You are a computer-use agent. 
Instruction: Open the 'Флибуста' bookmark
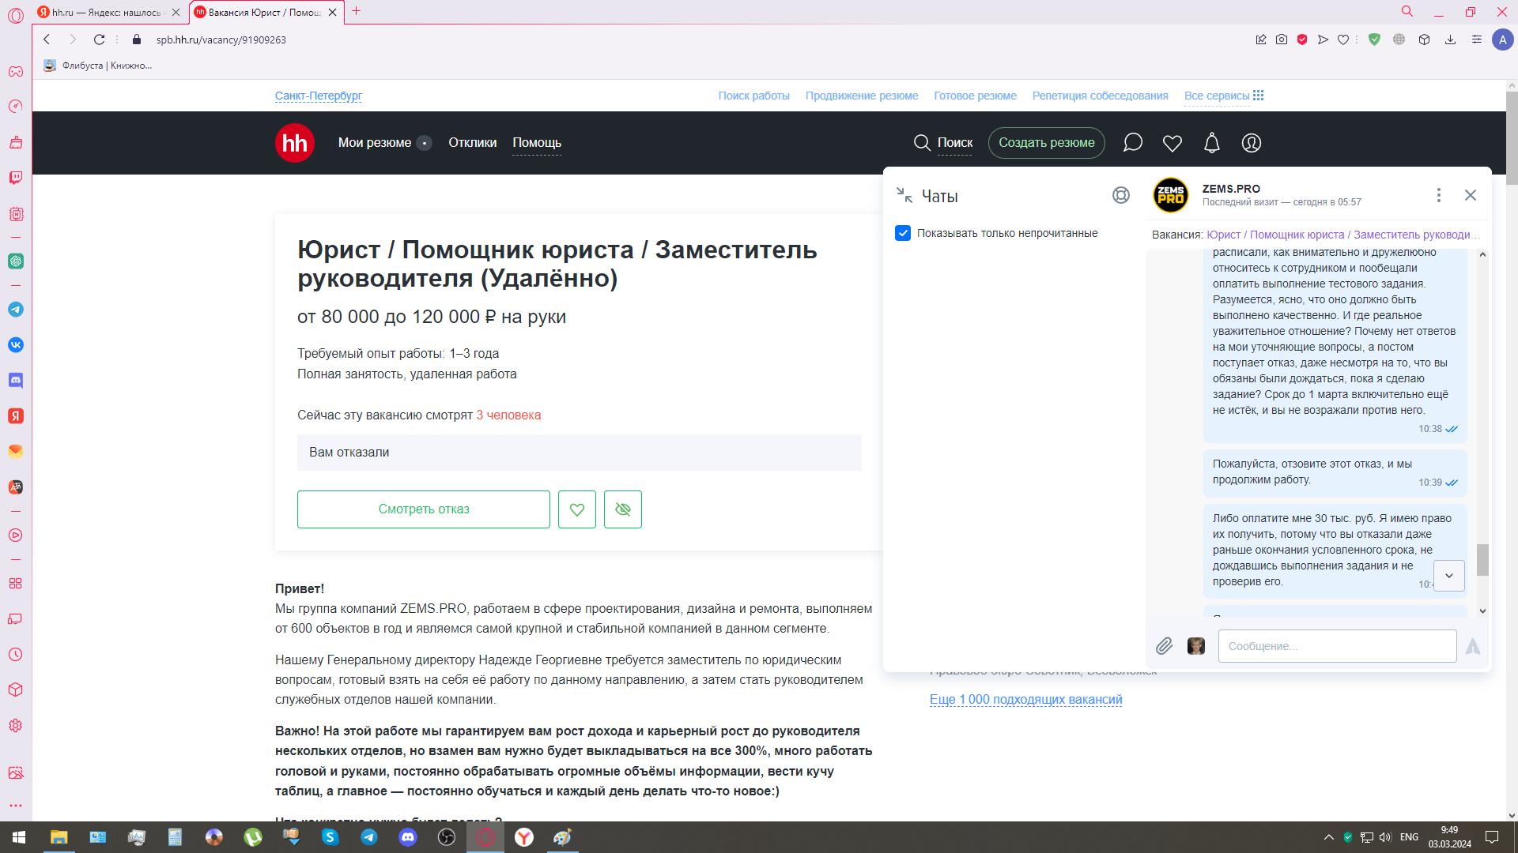pos(98,66)
